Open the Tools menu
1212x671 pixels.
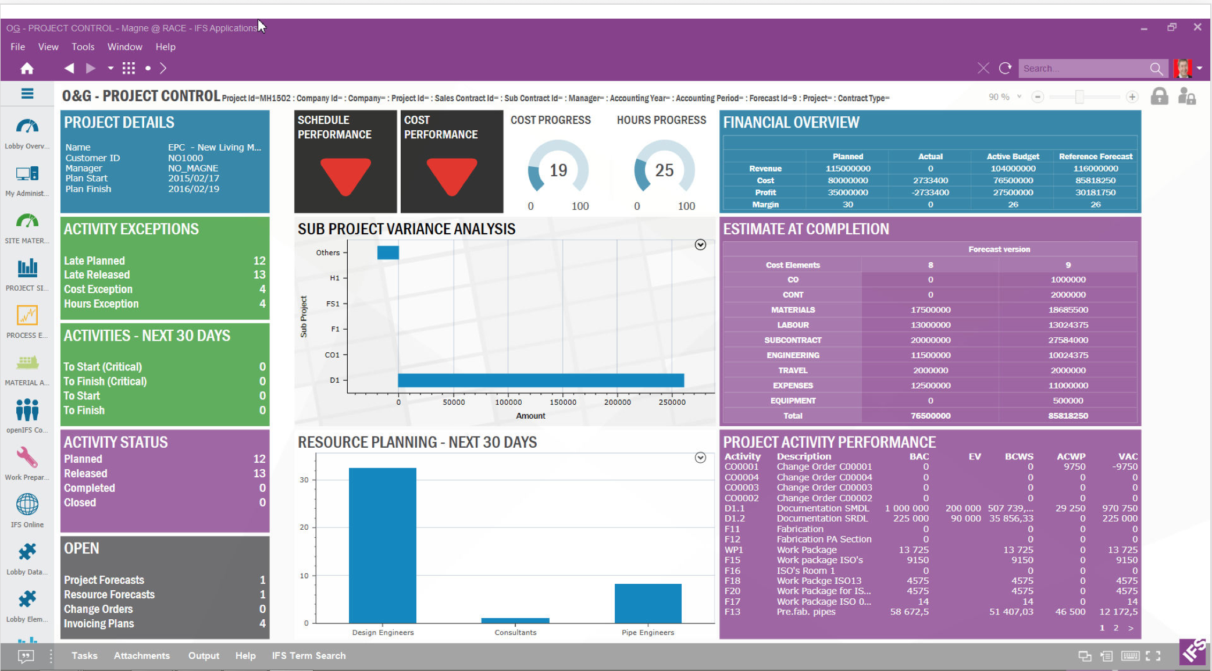pos(83,47)
